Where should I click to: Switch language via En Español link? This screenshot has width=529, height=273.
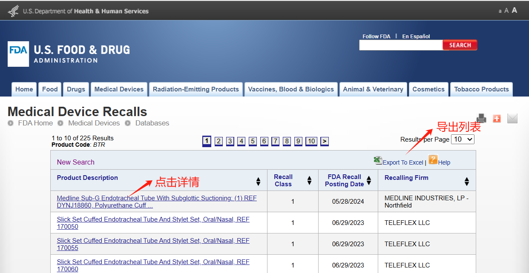(x=416, y=37)
